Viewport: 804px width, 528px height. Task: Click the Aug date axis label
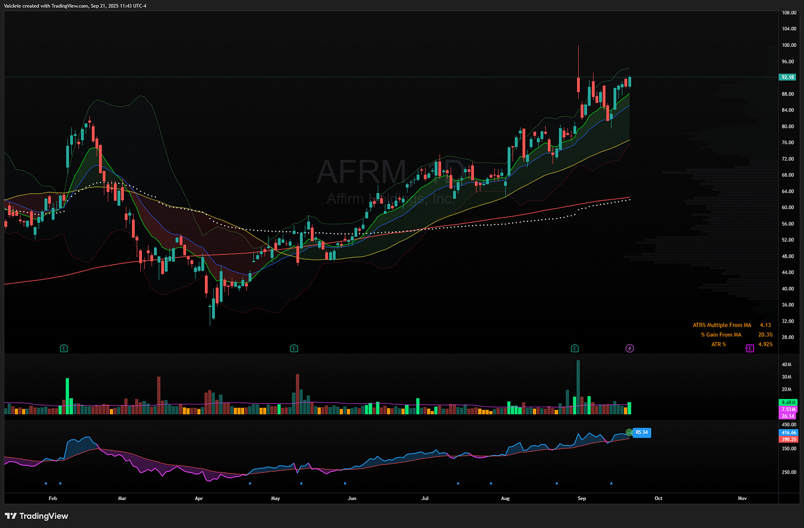tap(505, 498)
